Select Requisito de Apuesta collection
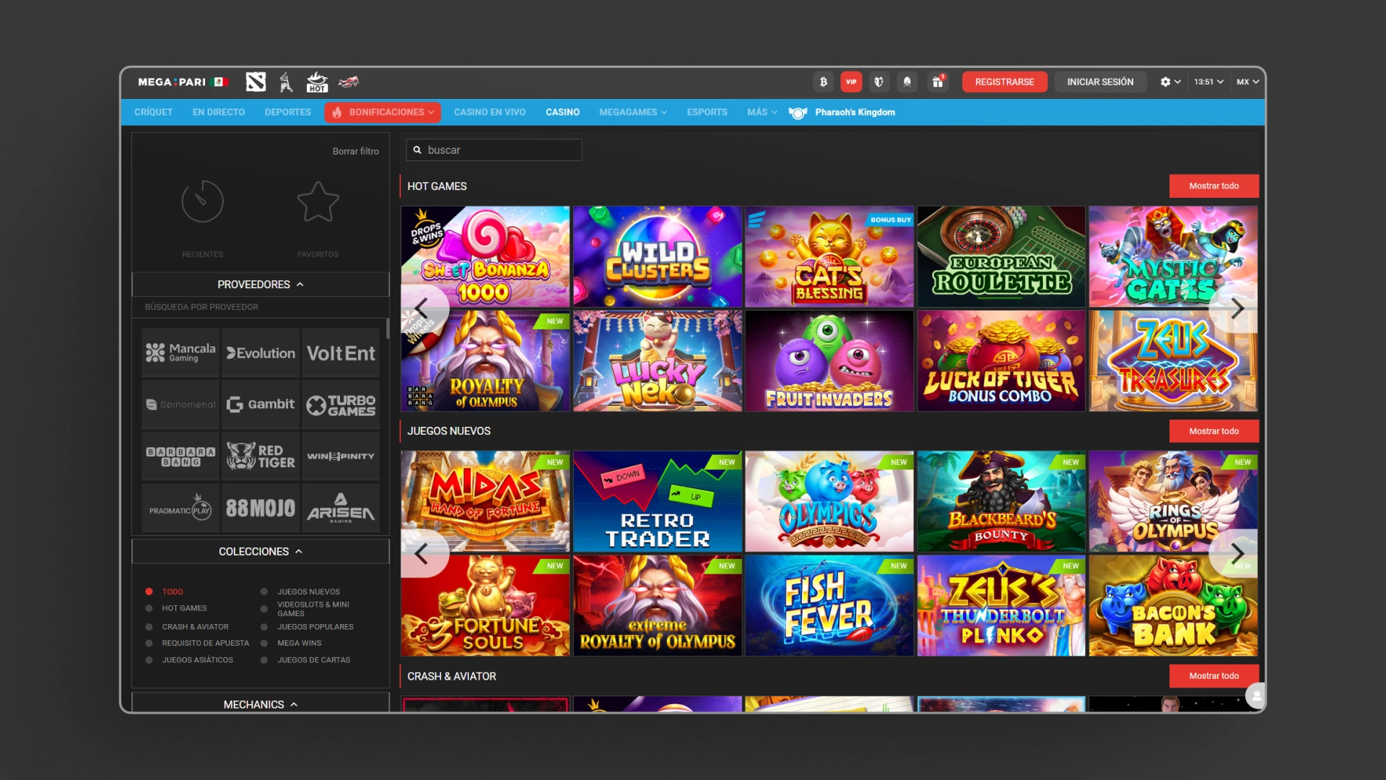1386x780 pixels. (149, 643)
